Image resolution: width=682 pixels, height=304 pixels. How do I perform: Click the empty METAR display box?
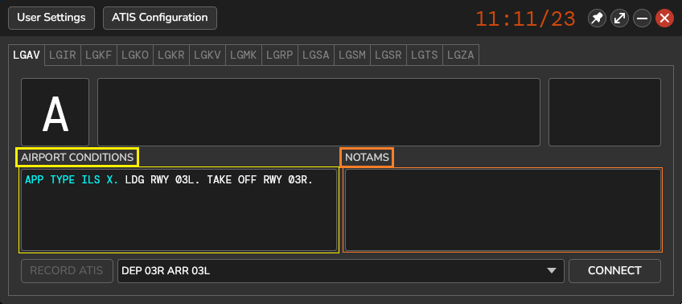[x=318, y=113]
